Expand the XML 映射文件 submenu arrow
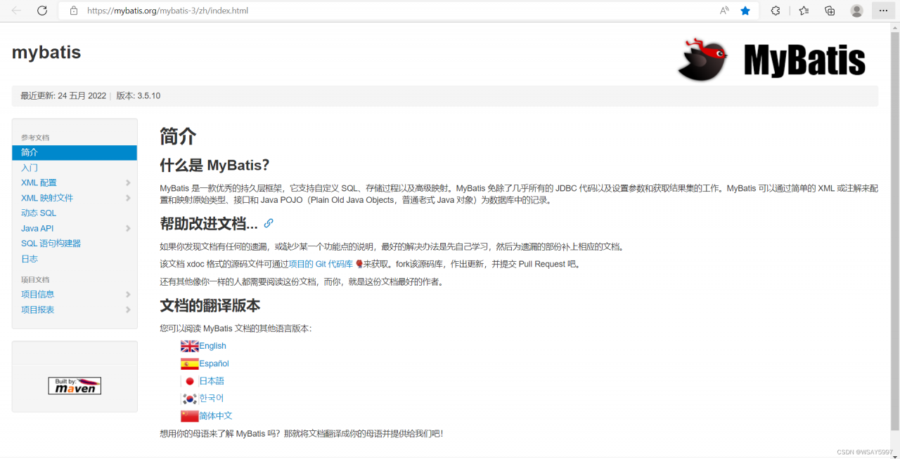Viewport: 900px width, 459px height. [128, 198]
